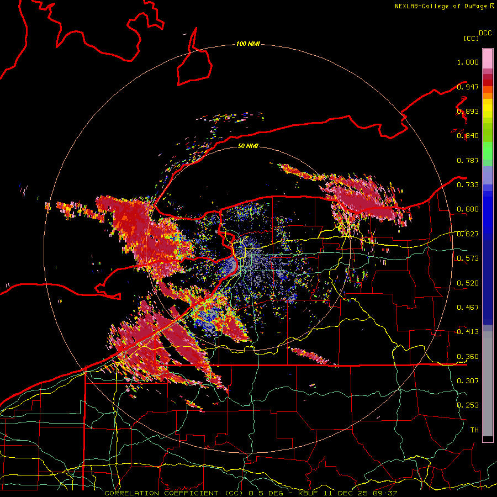This screenshot has height=497, width=497.
Task: Click the 09:37 timestamp in caption
Action: (x=385, y=493)
